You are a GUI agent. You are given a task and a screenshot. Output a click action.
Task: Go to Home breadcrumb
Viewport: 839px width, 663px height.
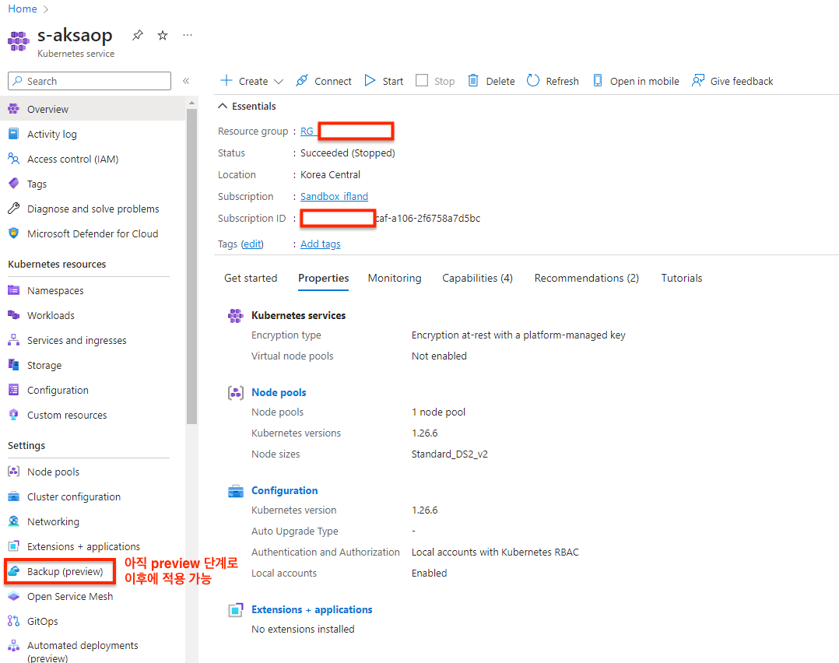23,9
